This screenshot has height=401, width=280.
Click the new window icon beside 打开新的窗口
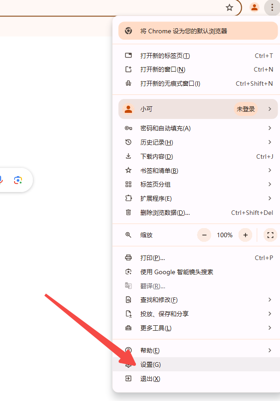[128, 69]
